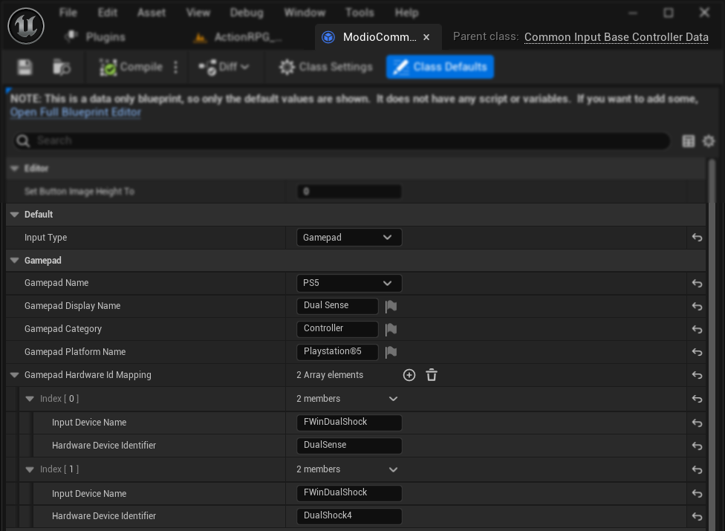The width and height of the screenshot is (725, 531).
Task: Open Gamepad Name PS5 dropdown
Action: [349, 283]
